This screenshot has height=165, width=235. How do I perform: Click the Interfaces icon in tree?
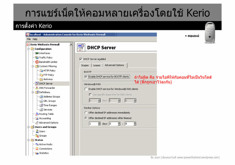pos(37,53)
